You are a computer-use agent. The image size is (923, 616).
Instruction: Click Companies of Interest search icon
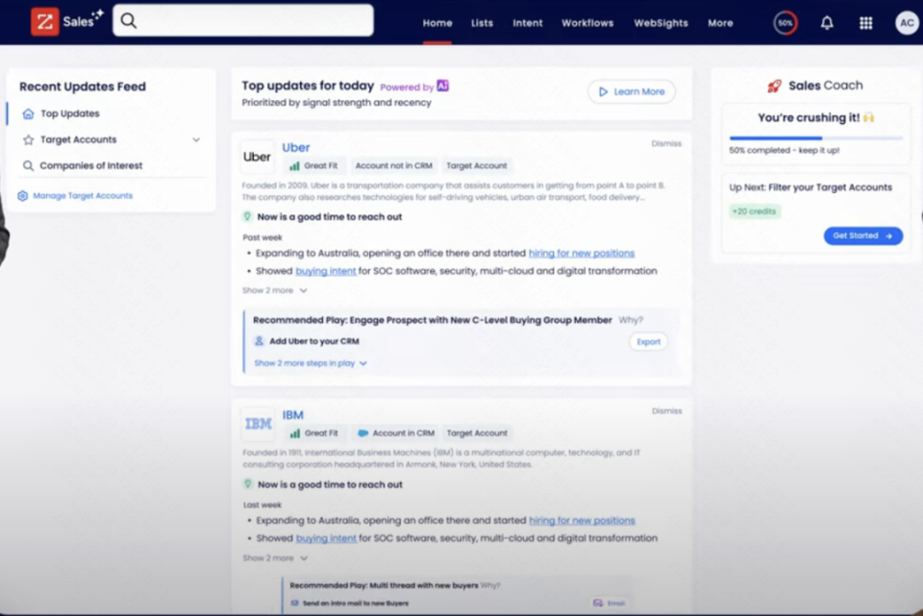28,166
